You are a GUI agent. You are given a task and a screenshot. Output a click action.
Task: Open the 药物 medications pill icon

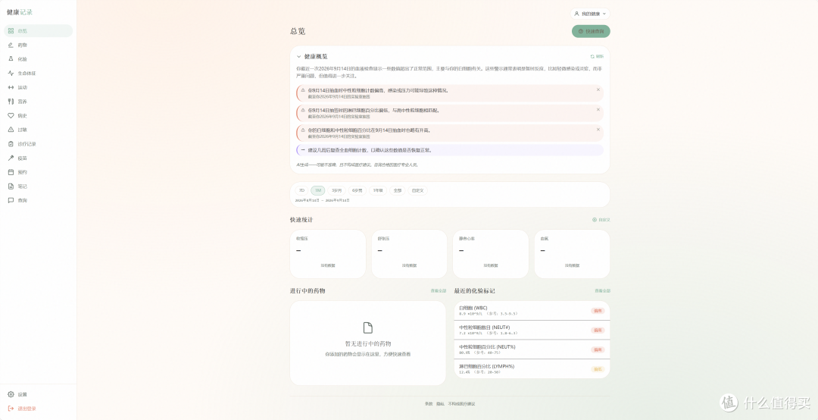pos(11,45)
